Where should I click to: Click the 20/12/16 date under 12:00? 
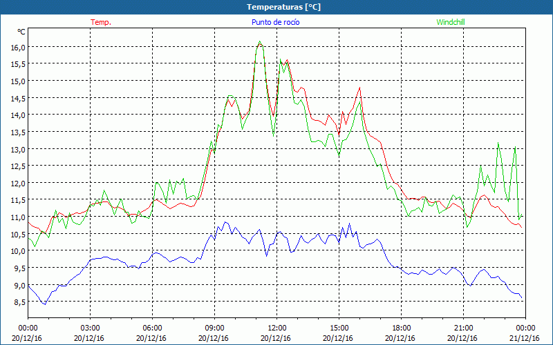tap(276, 338)
